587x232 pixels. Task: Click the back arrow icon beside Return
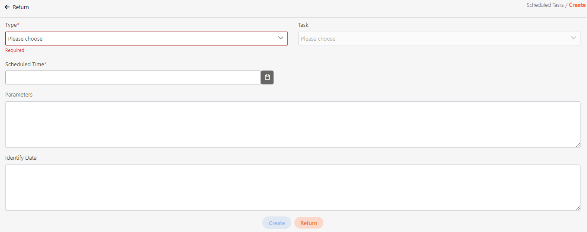click(x=7, y=7)
